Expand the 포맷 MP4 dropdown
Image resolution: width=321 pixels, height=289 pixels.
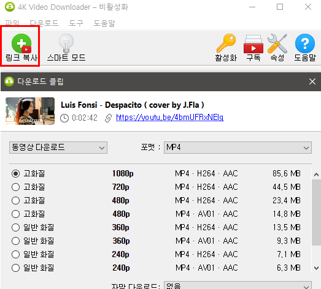238,148
